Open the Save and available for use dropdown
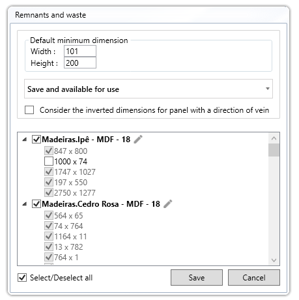Image resolution: width=299 pixels, height=300 pixels. coord(149,89)
